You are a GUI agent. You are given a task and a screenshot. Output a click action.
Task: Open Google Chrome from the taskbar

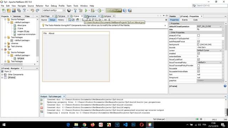coord(84,125)
